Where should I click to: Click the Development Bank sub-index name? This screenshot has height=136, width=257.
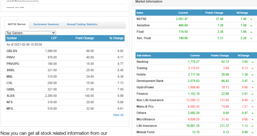(150, 81)
